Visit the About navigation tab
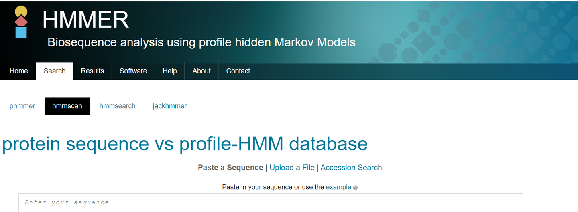The image size is (578, 212). pos(201,71)
